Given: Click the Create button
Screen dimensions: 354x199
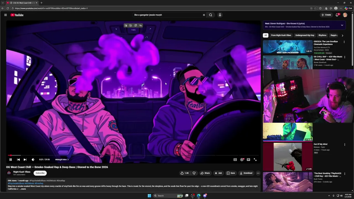Looking at the screenshot, I should pos(326,15).
